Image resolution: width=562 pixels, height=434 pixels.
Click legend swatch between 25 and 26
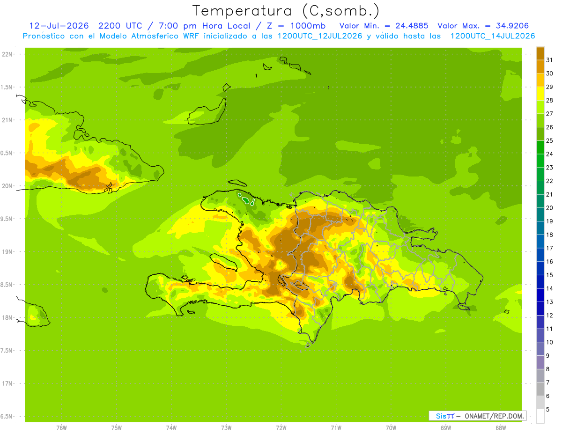(x=540, y=134)
